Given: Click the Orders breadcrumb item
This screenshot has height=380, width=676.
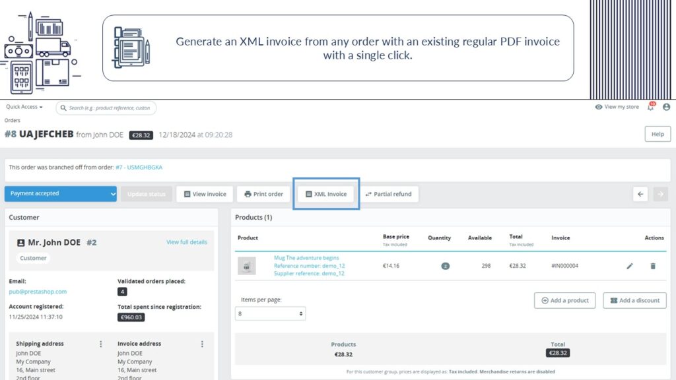Looking at the screenshot, I should tap(13, 121).
